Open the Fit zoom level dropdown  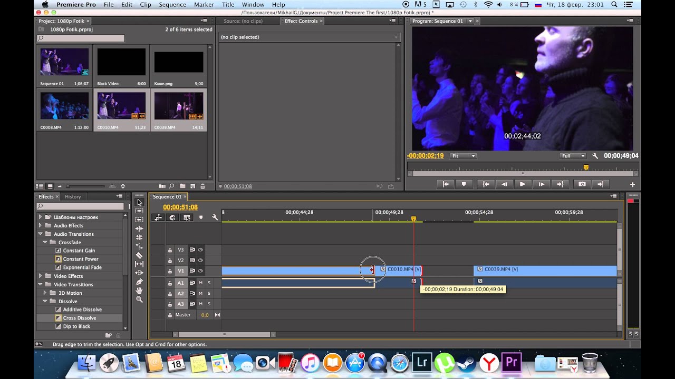coord(464,156)
